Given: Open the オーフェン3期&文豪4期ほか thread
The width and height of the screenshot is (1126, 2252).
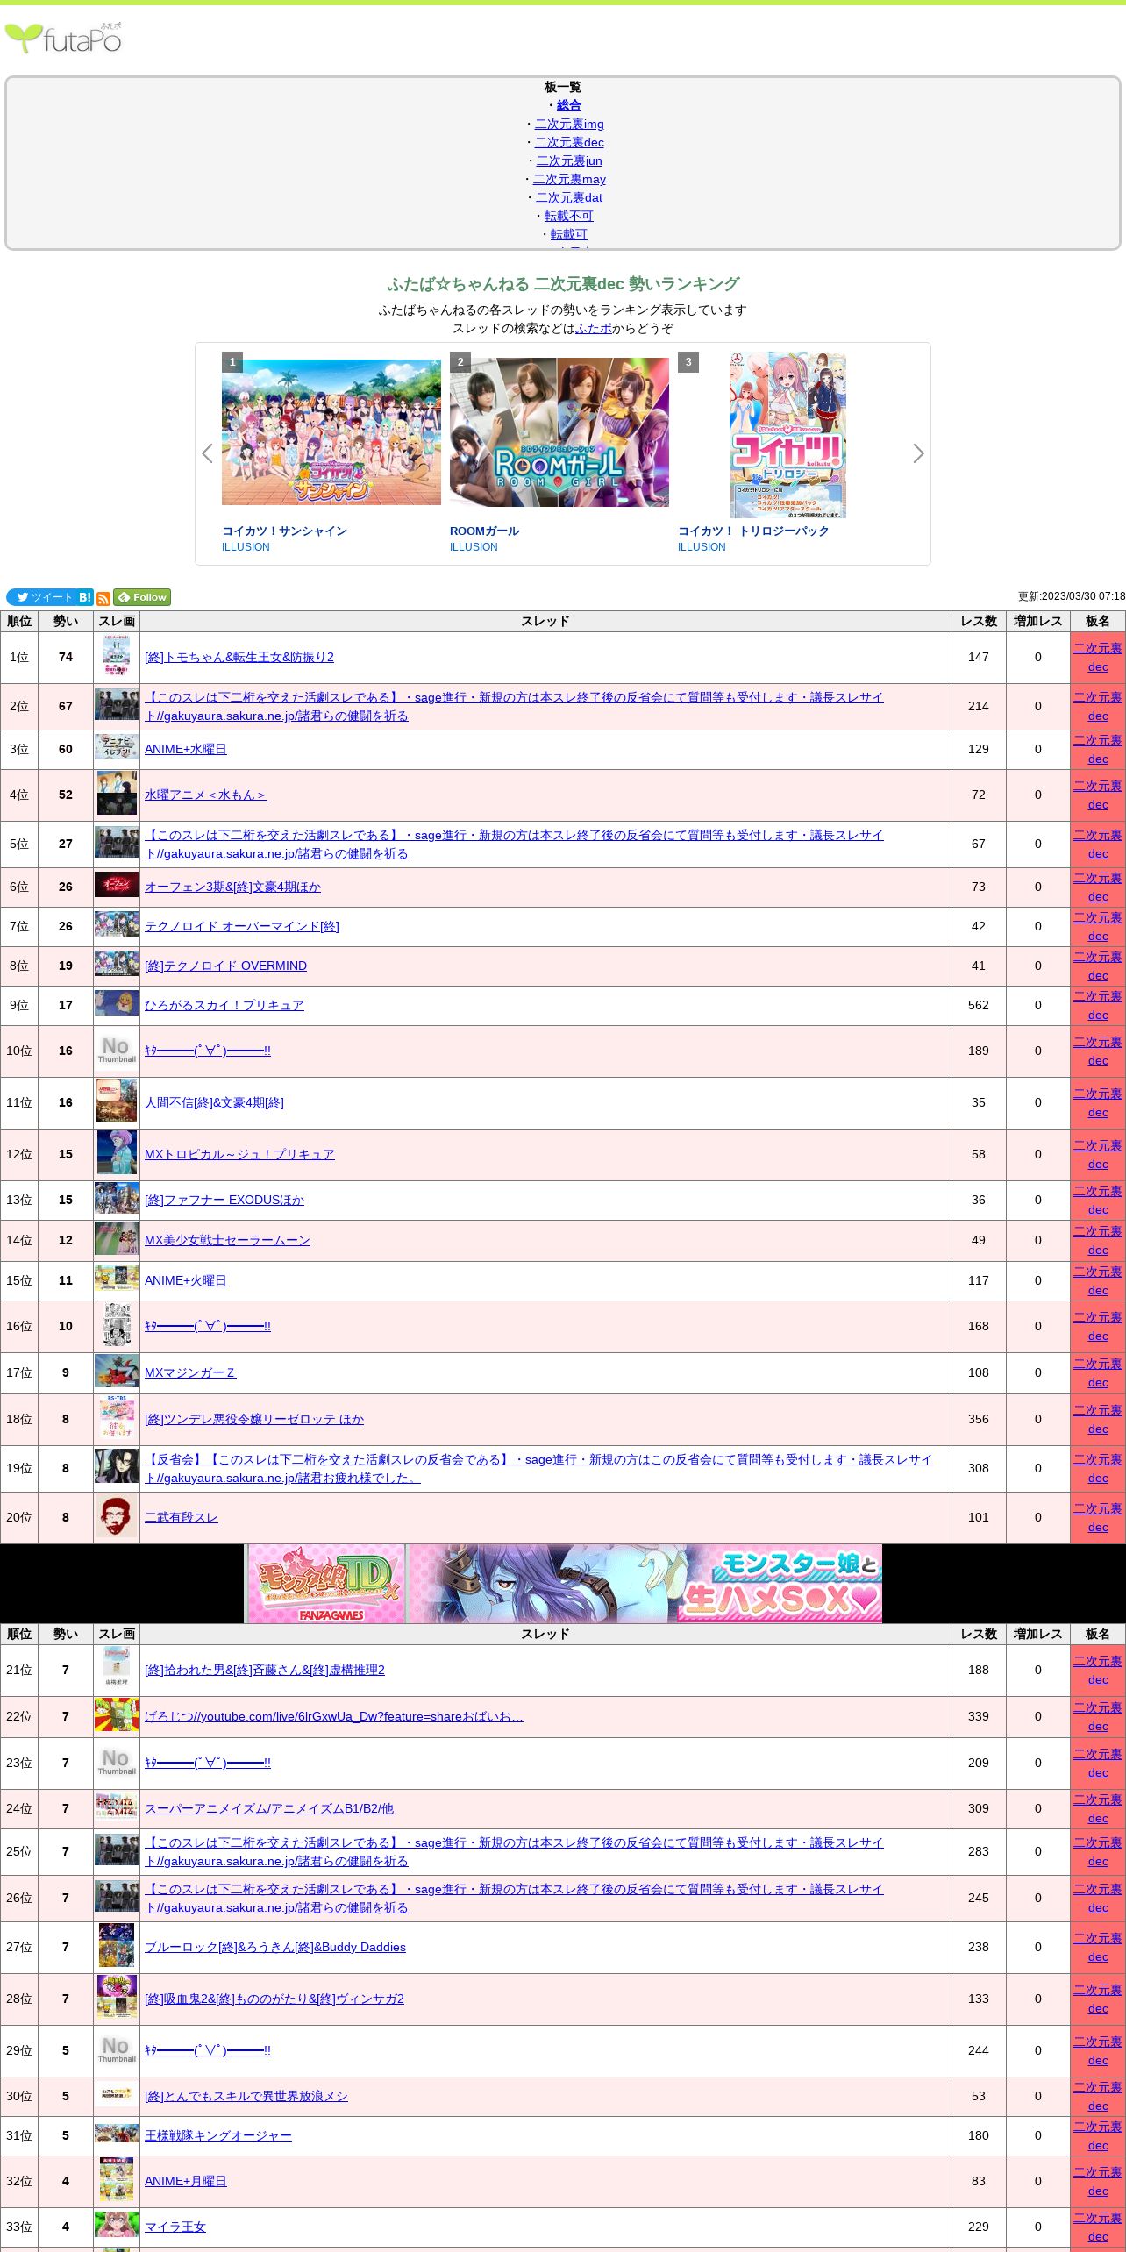Looking at the screenshot, I should coord(232,887).
